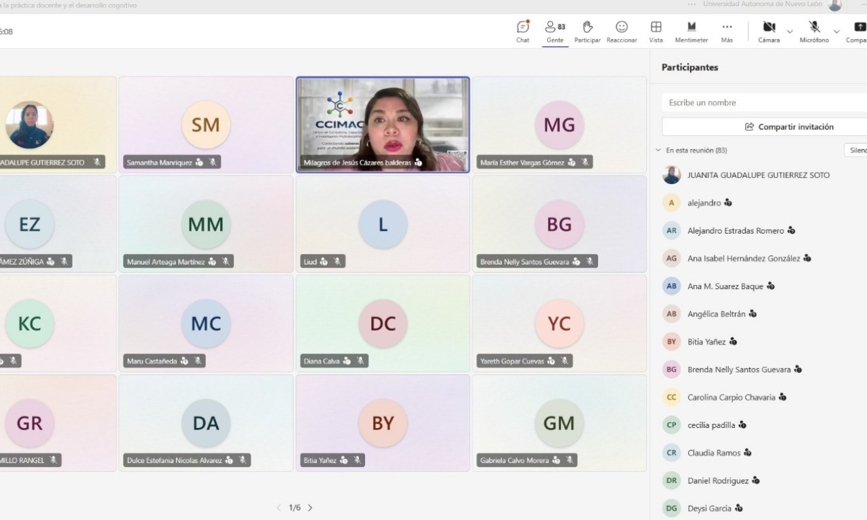The image size is (867, 520).
Task: Open the Vista layout options
Action: 656,27
